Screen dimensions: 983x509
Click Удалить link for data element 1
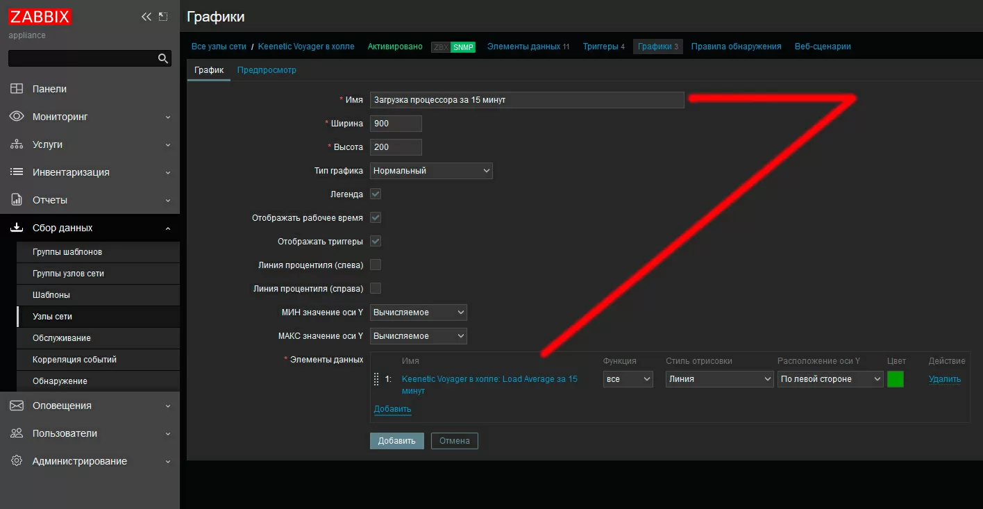click(945, 379)
